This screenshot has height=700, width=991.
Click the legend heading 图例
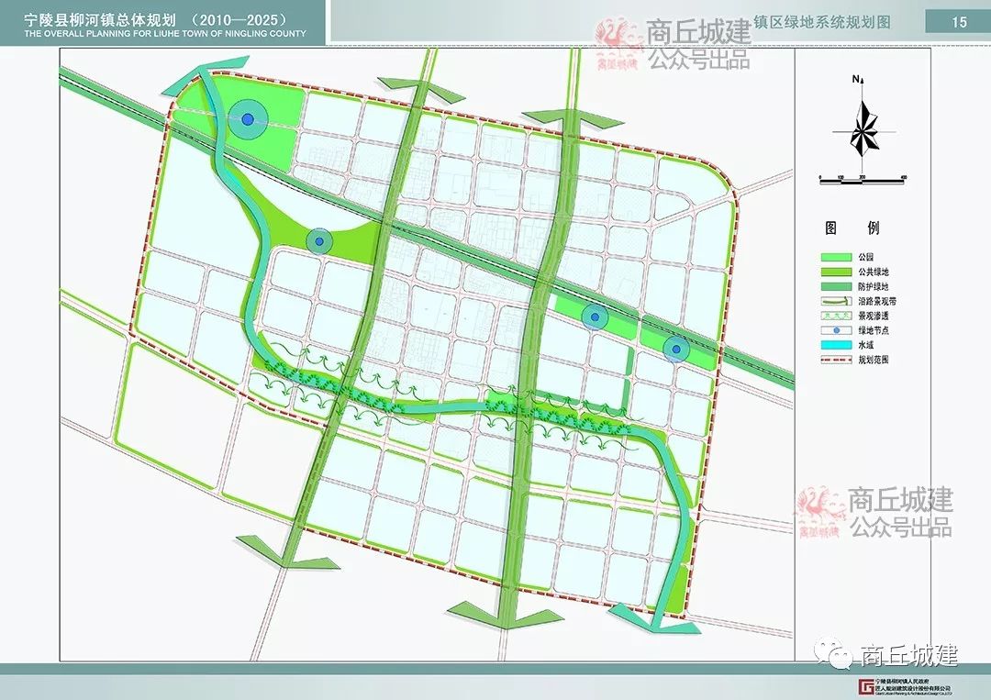coord(852,228)
